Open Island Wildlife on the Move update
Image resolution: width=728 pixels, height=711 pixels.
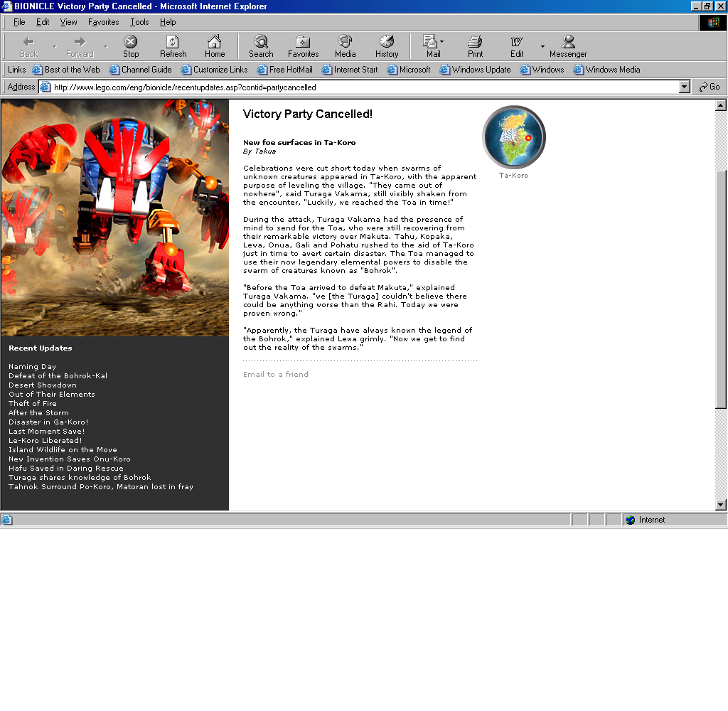[x=63, y=450]
